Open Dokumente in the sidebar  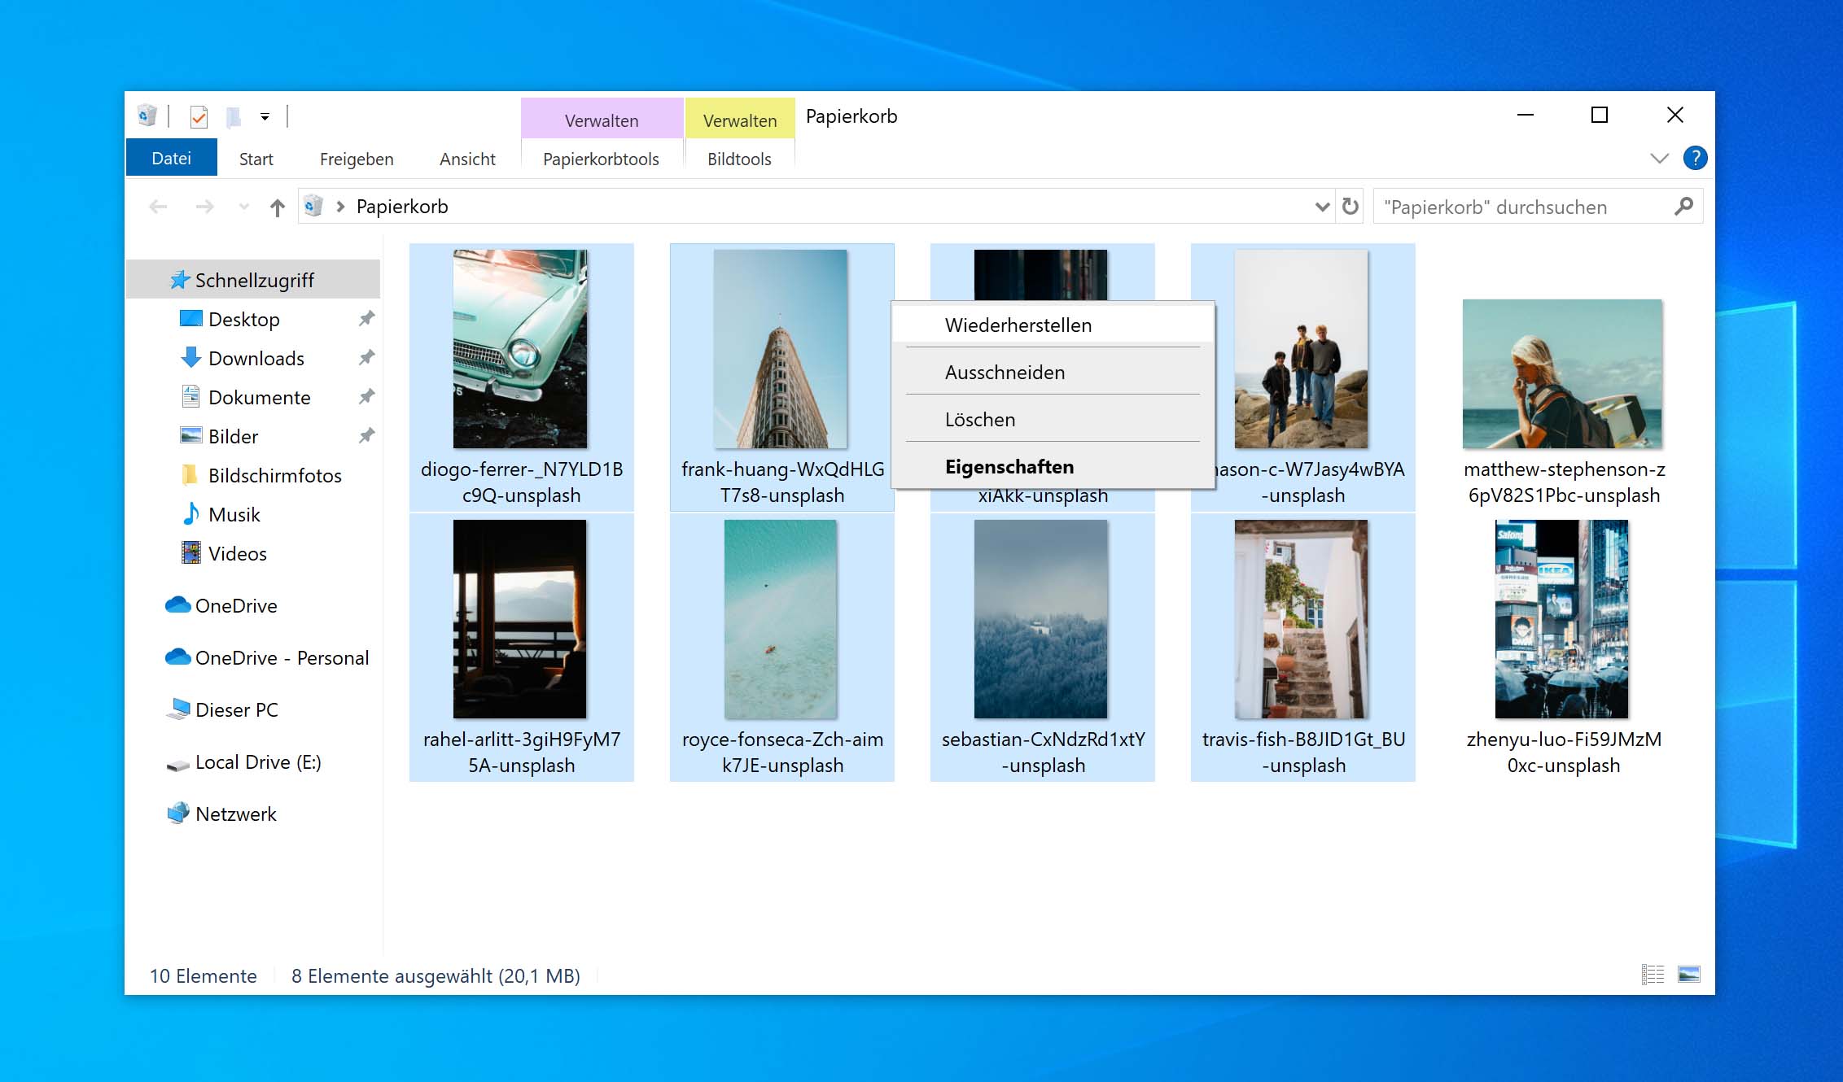coord(259,397)
